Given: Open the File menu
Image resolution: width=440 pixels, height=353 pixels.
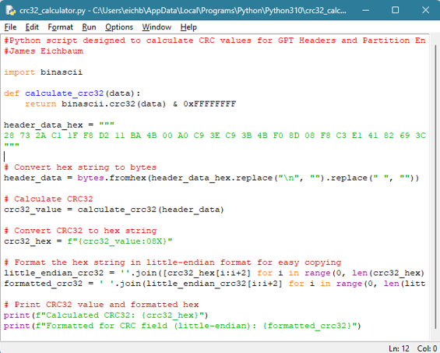Looking at the screenshot, I should (10, 27).
